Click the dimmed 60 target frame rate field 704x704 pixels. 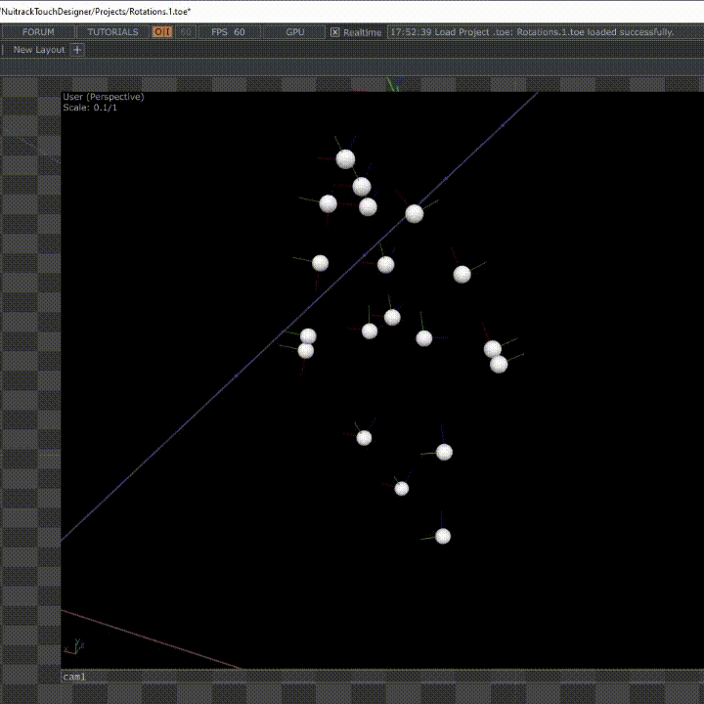(x=186, y=32)
